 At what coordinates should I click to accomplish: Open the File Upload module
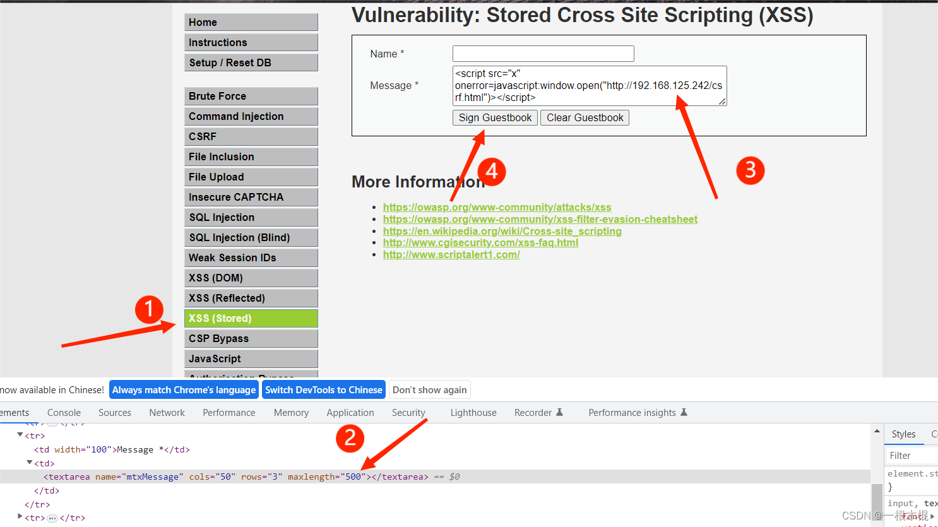pos(251,177)
